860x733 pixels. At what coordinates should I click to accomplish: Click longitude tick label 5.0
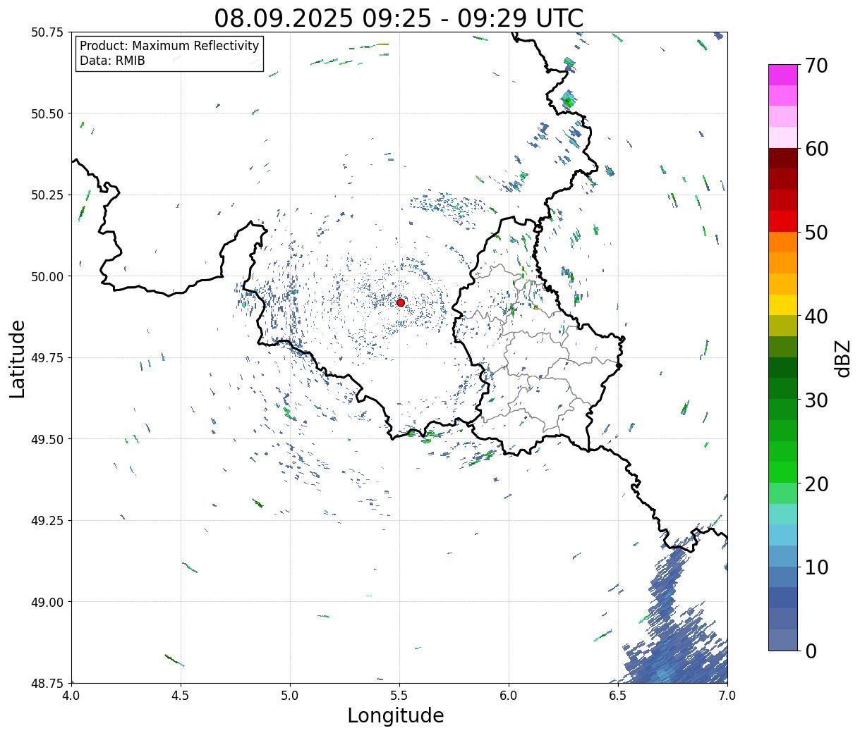pos(290,695)
